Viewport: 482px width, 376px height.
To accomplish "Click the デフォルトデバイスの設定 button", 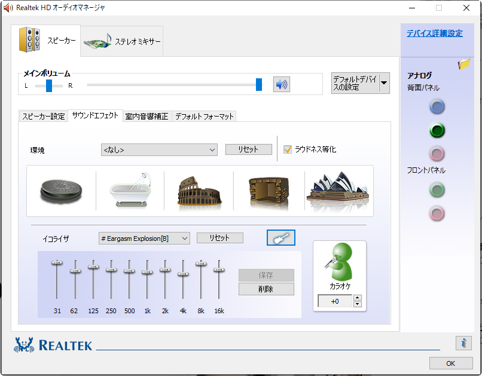I will tap(355, 83).
